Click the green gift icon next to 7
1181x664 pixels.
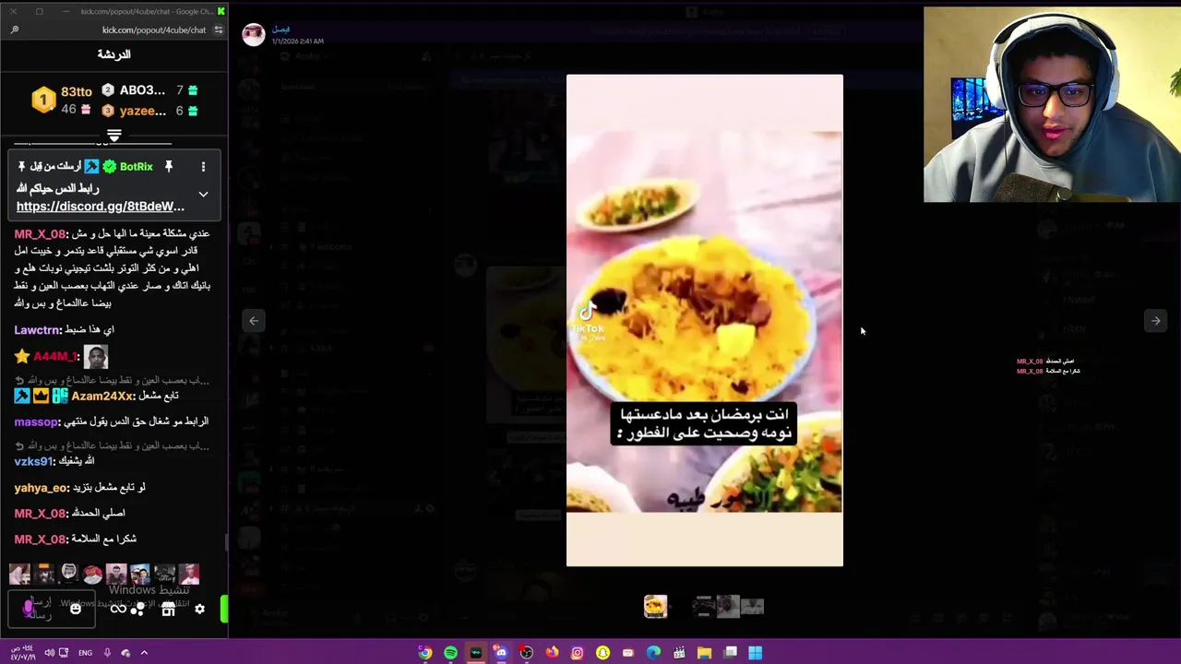[193, 90]
